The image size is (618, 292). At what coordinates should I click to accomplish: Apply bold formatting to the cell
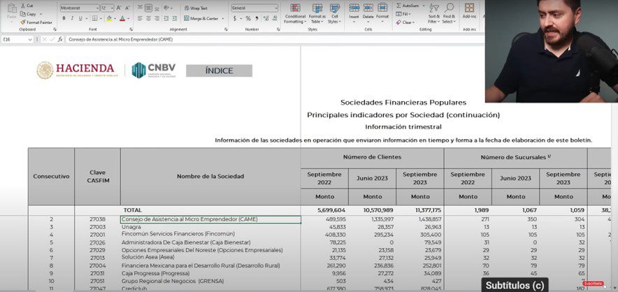[64, 18]
